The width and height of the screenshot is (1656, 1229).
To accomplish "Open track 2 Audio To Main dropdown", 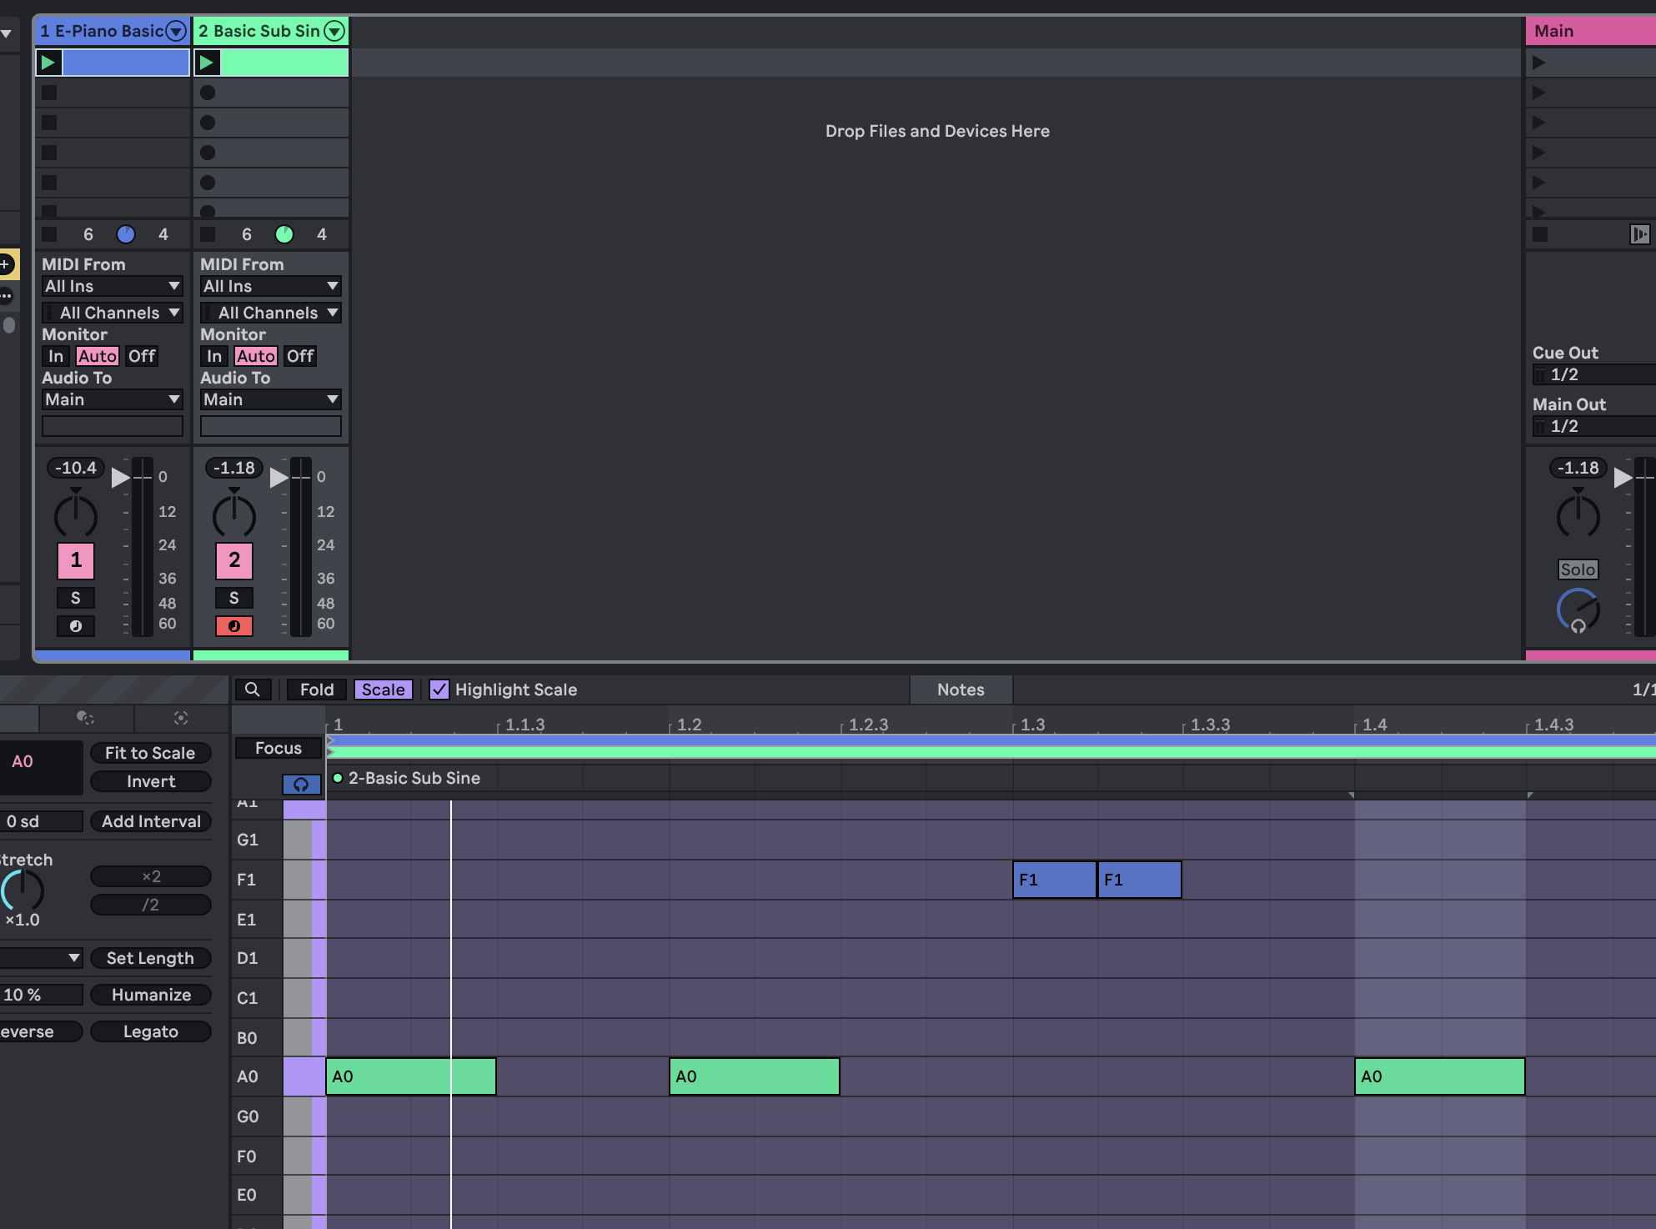I will [270, 399].
